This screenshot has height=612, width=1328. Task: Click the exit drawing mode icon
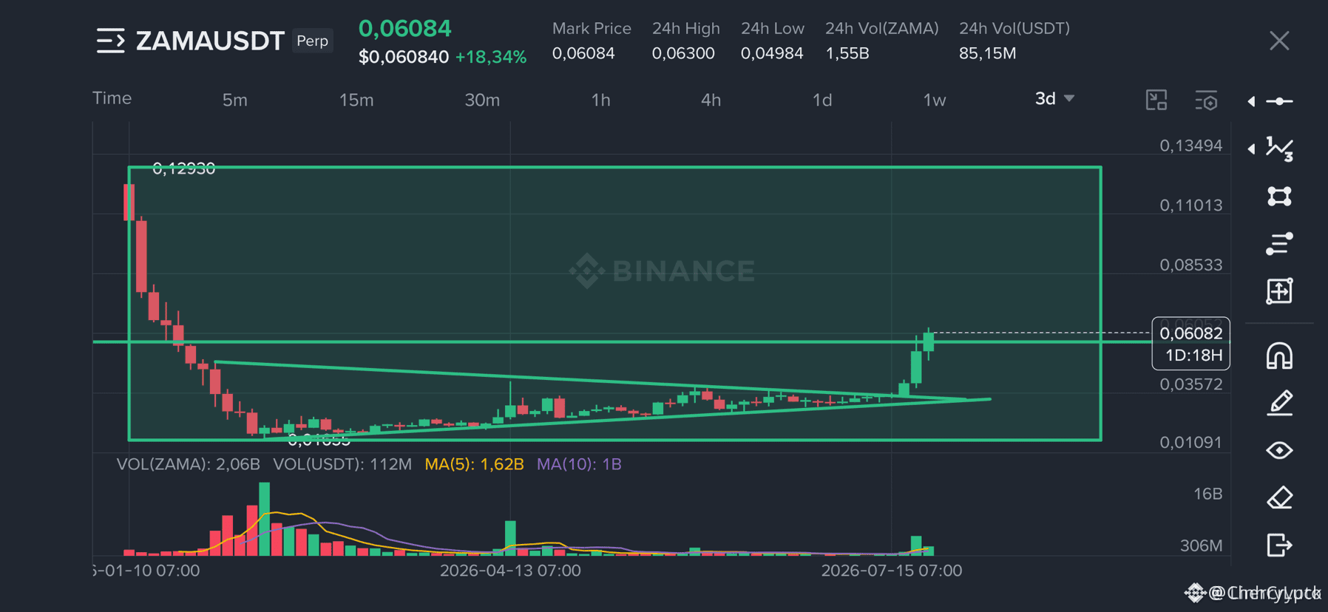(x=1280, y=545)
